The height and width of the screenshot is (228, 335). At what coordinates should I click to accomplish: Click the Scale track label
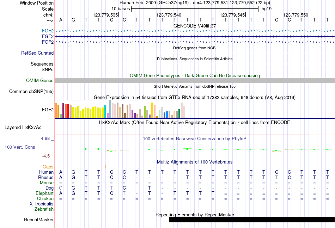point(48,9)
